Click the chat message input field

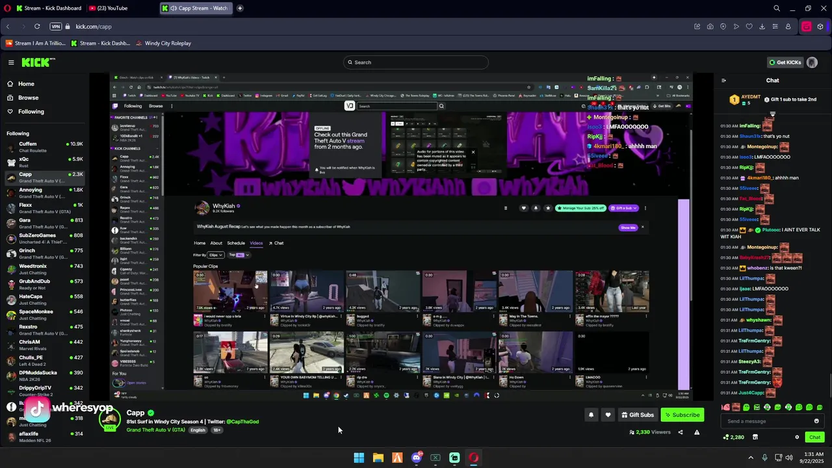coord(768,421)
